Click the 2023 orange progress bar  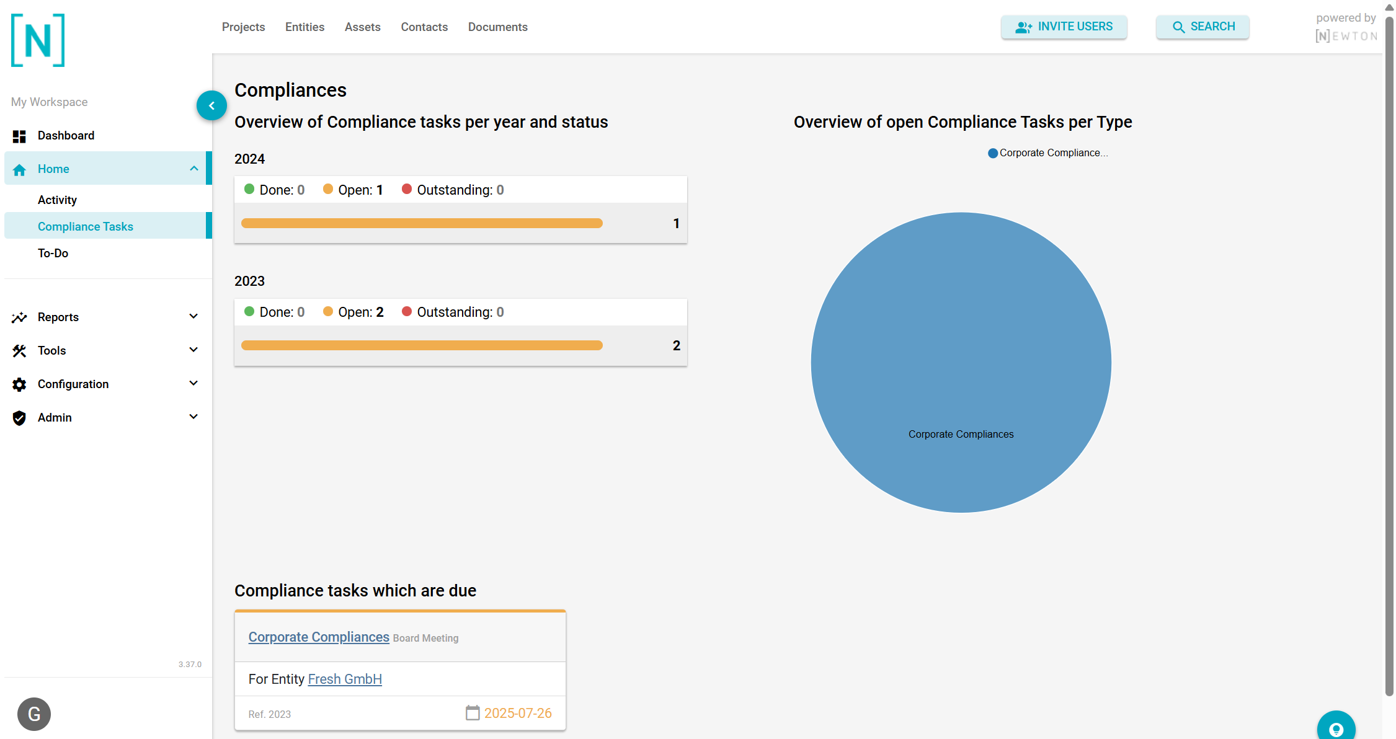tap(422, 345)
